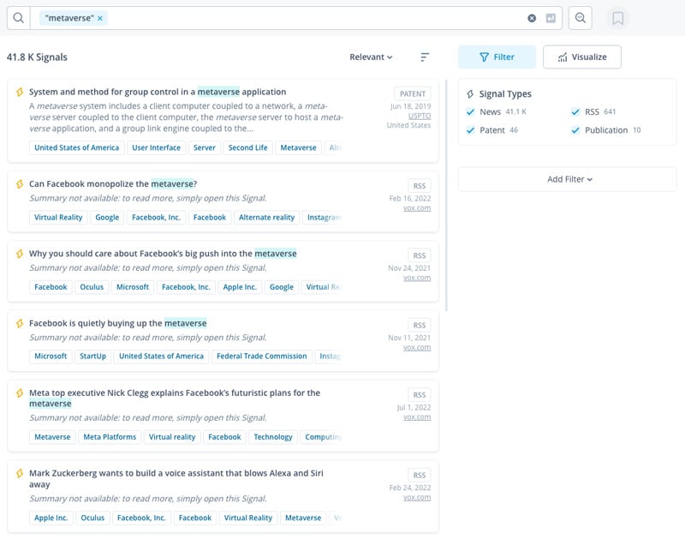Clear the whole search field

coord(532,18)
